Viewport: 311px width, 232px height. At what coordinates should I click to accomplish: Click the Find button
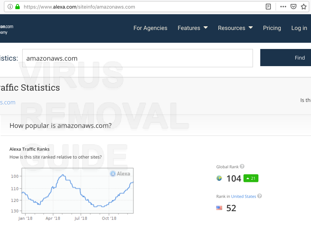(285, 58)
